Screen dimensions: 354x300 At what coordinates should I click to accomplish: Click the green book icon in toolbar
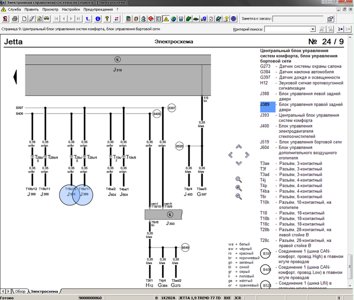[x=188, y=18]
